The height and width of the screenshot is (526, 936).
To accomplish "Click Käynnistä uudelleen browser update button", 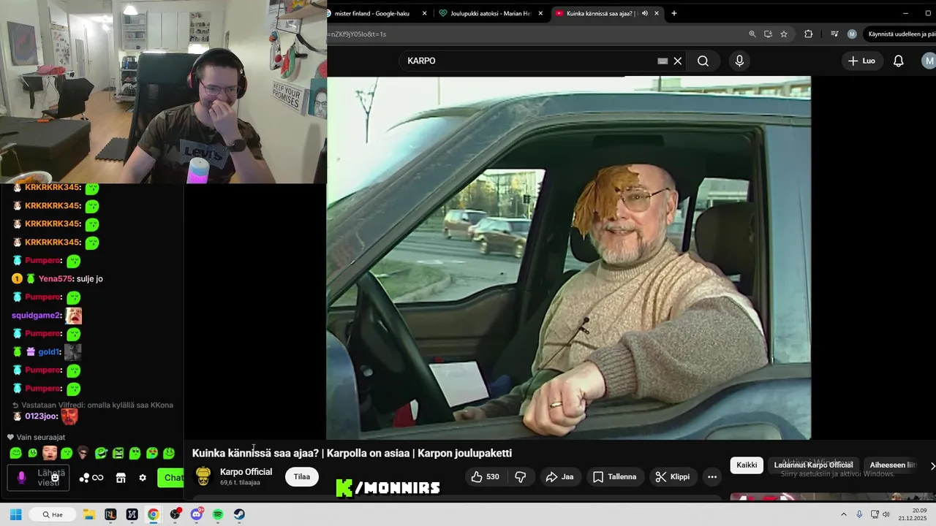I will 899,34.
